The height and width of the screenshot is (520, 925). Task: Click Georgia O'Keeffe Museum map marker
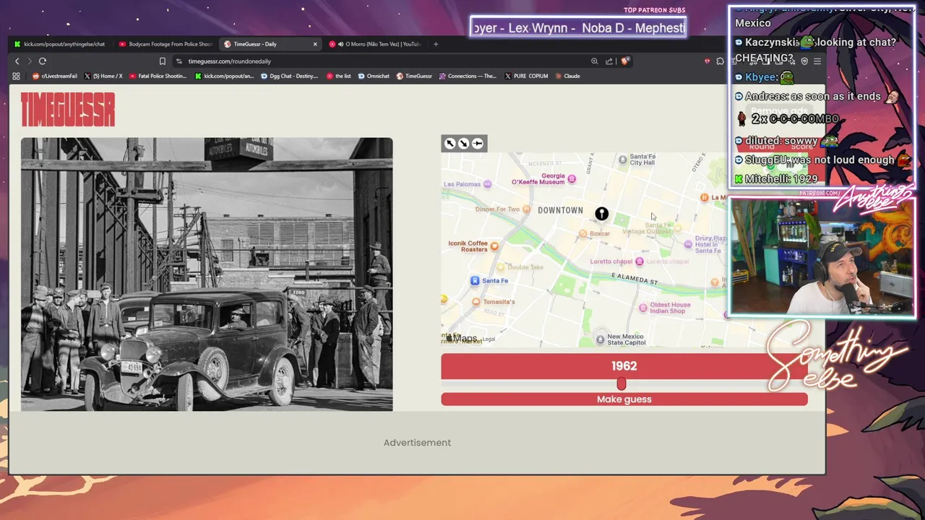click(572, 178)
